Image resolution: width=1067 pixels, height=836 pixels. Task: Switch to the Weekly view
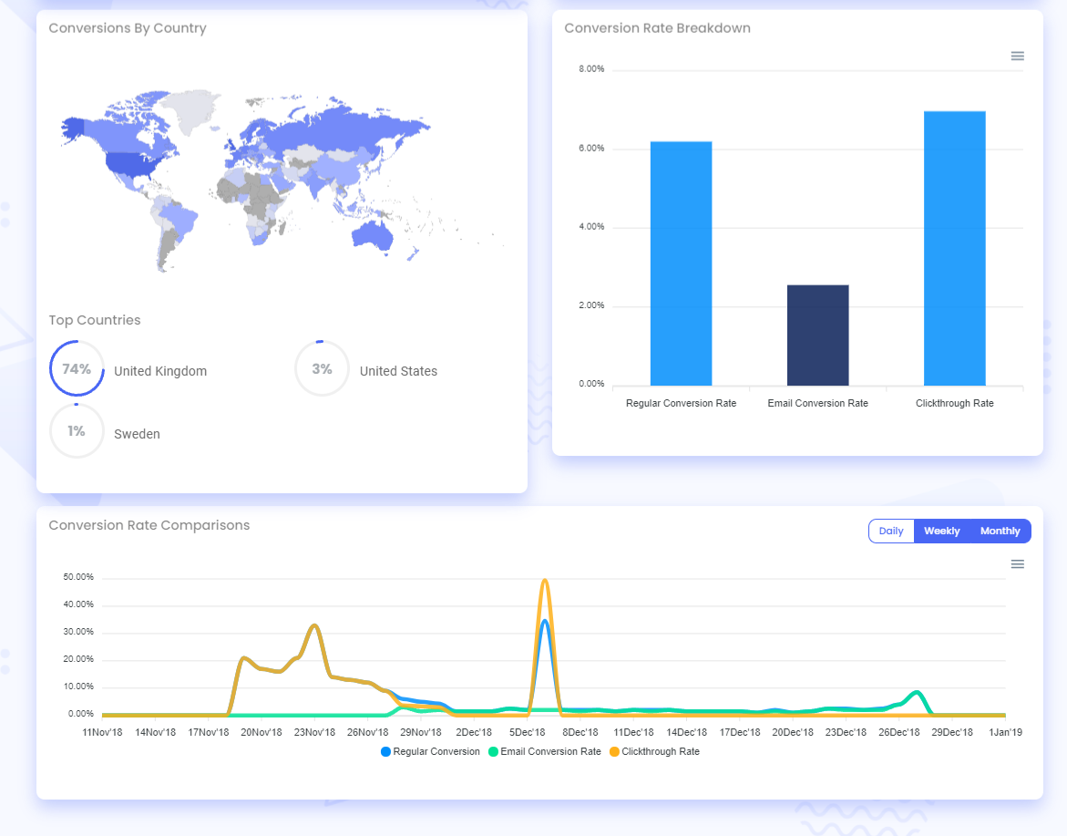pyautogui.click(x=942, y=531)
